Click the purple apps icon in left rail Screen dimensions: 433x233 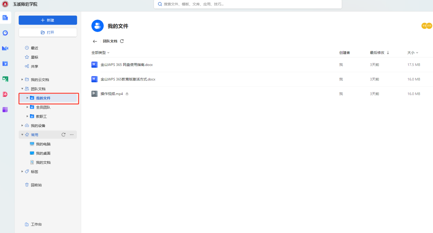[x=5, y=110]
